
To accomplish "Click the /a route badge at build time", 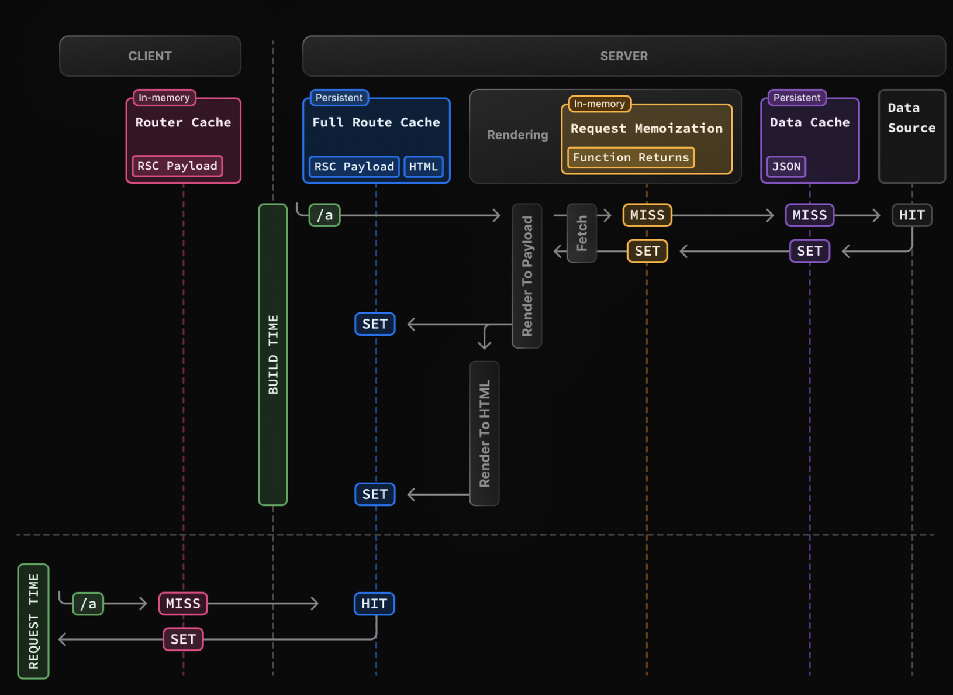I will point(324,215).
